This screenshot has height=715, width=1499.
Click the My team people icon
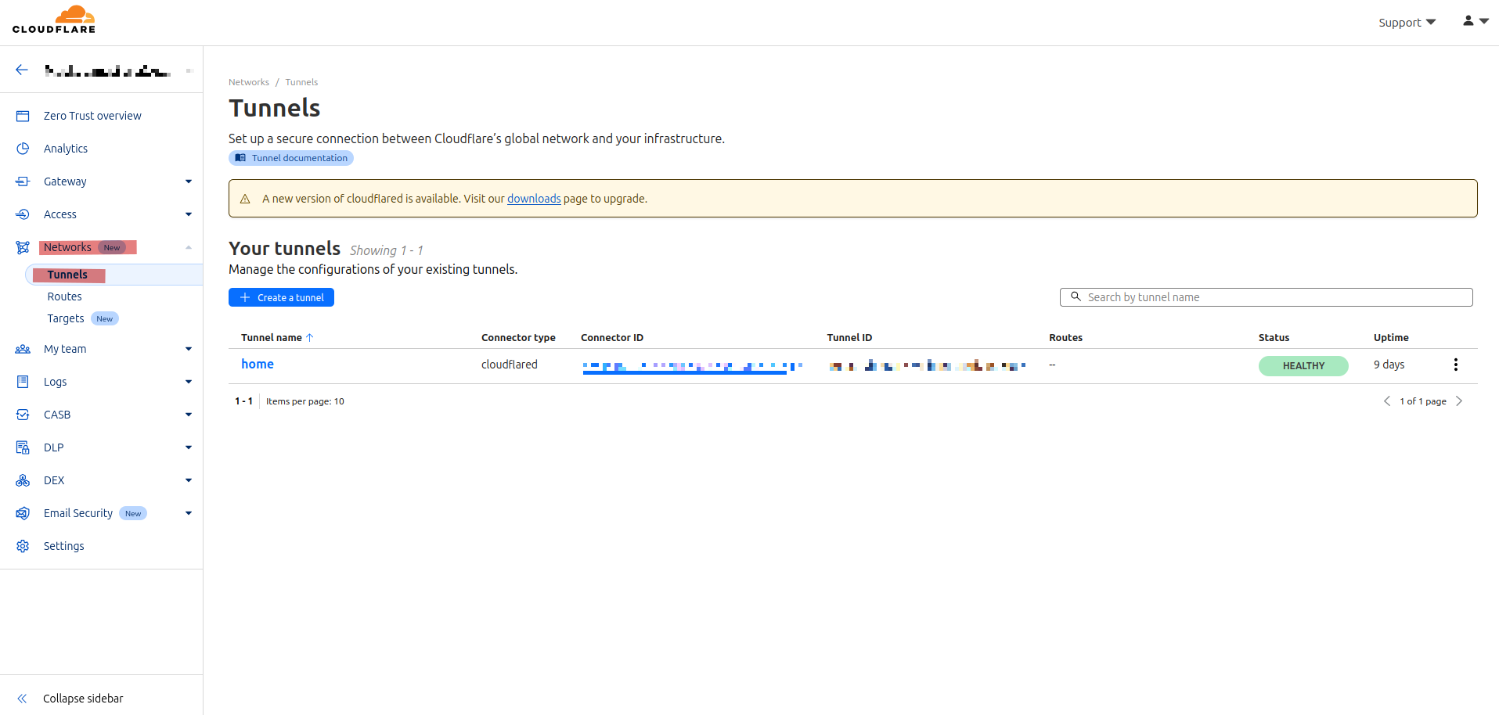[23, 349]
